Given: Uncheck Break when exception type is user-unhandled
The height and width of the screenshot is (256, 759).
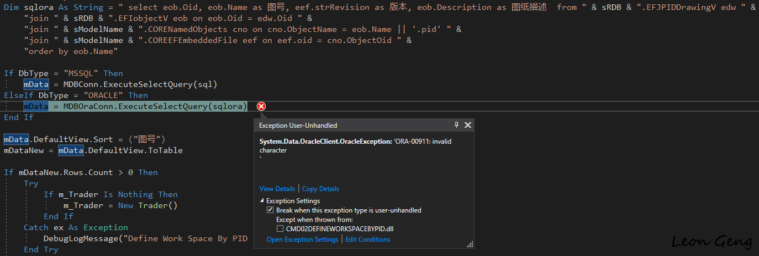Looking at the screenshot, I should point(270,210).
